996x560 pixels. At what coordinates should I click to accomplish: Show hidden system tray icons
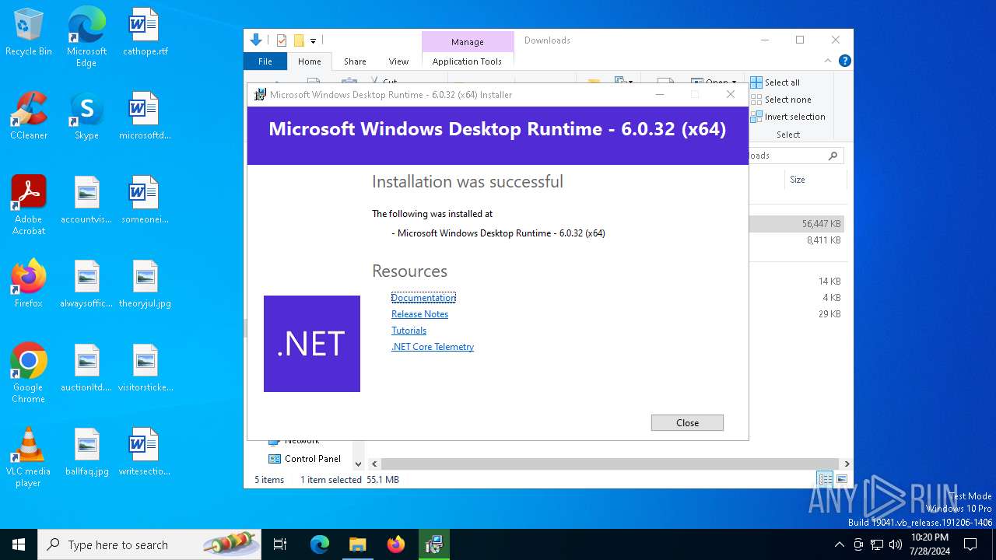point(839,544)
